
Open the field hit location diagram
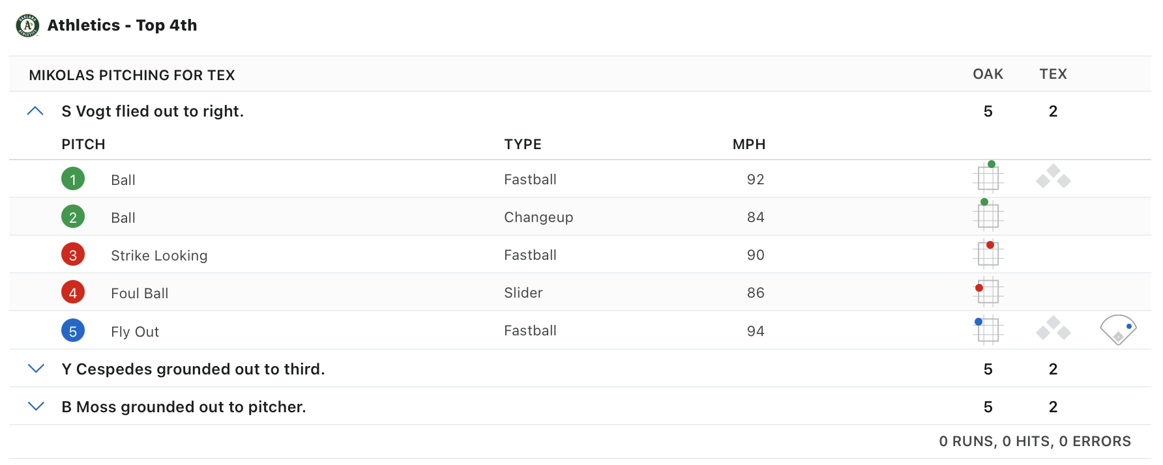pos(1118,330)
